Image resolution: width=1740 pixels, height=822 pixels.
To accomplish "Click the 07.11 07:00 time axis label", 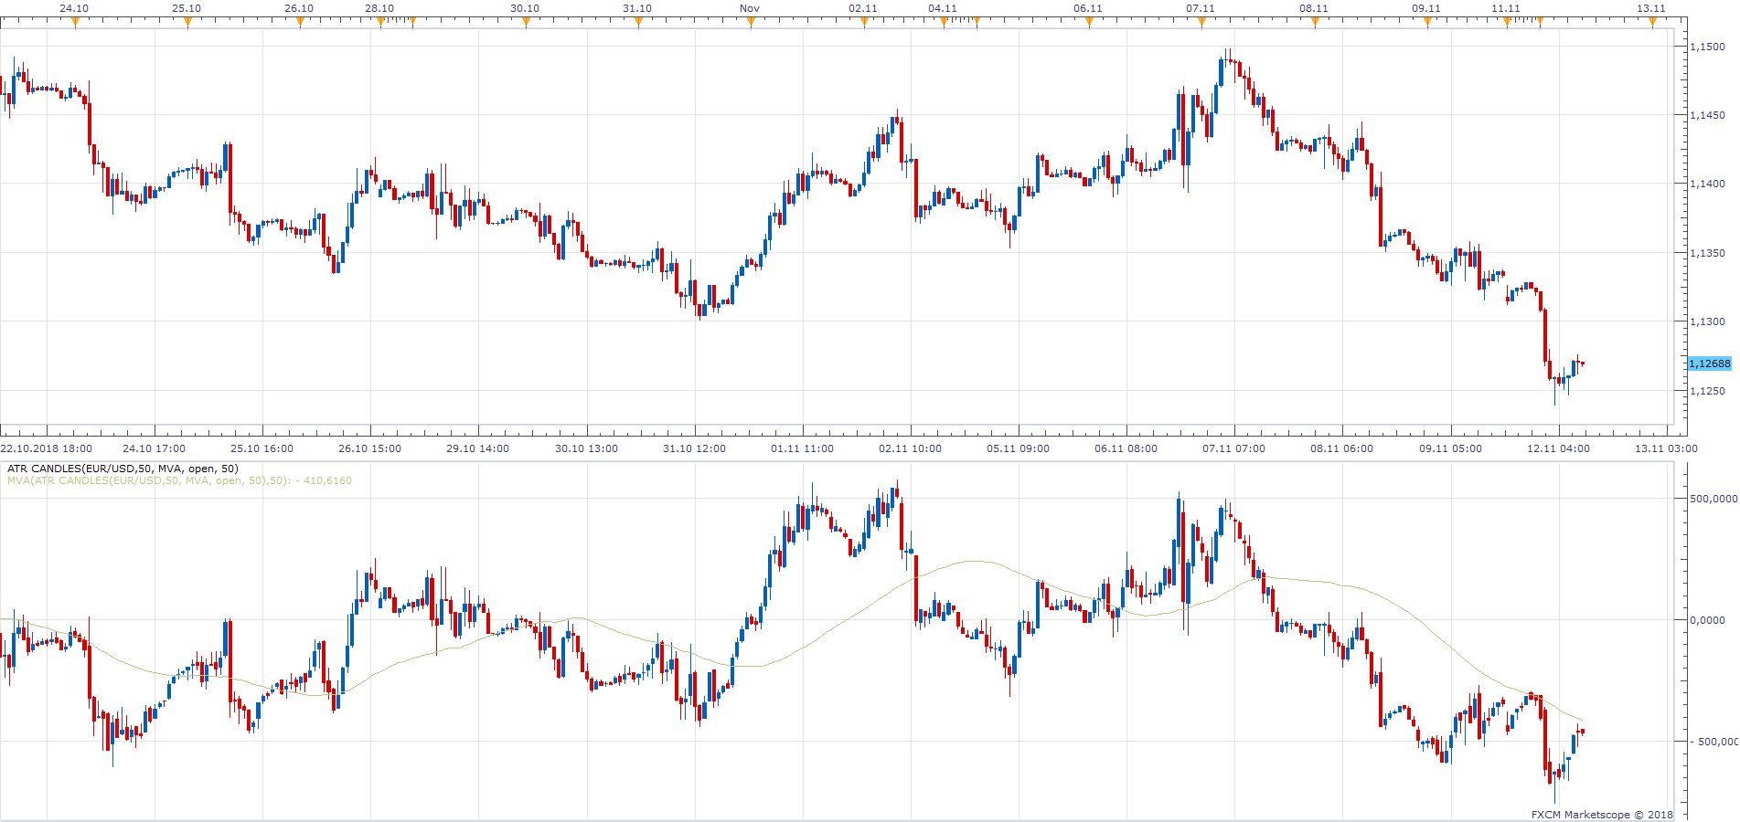I will click(1234, 448).
